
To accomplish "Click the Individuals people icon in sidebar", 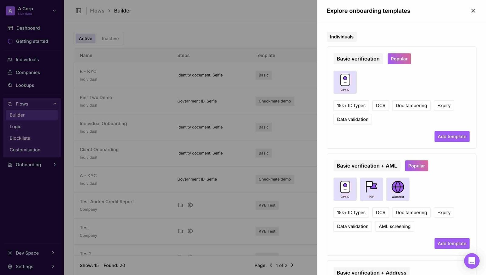I will point(10,59).
